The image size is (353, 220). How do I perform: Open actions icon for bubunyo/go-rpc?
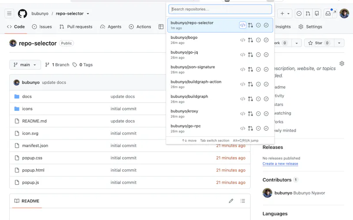(x=266, y=128)
